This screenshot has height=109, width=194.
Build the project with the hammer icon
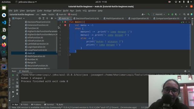[x=149, y=14]
